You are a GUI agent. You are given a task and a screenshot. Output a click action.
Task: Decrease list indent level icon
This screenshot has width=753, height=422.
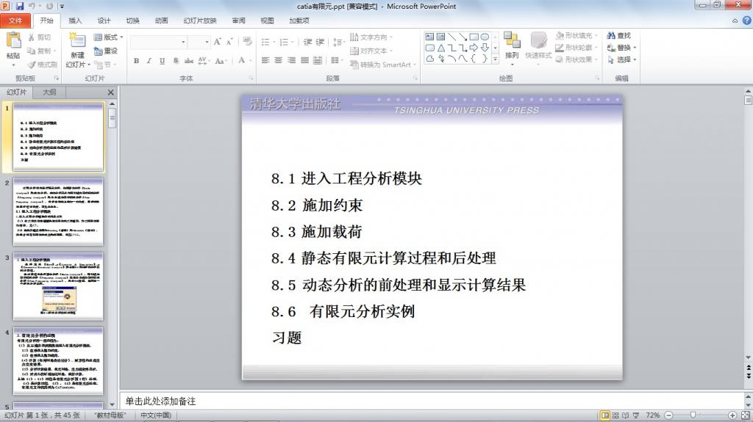click(x=307, y=43)
